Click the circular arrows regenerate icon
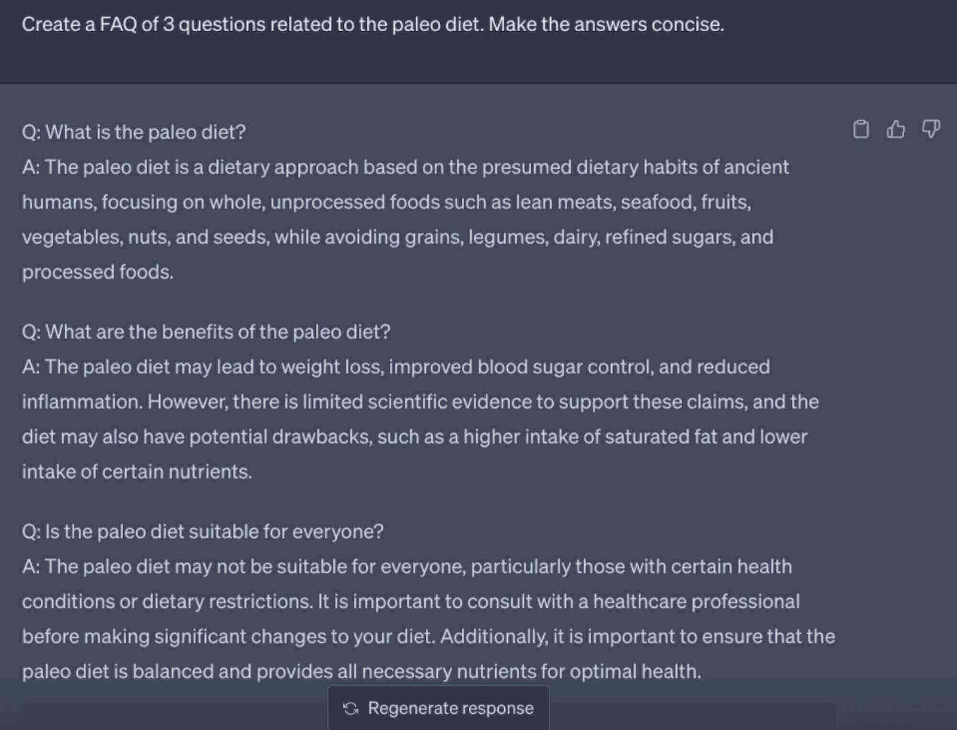Screen dimensions: 957x730 coord(351,708)
